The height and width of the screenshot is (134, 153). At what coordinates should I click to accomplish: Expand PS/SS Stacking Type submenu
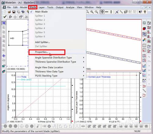tap(57, 76)
